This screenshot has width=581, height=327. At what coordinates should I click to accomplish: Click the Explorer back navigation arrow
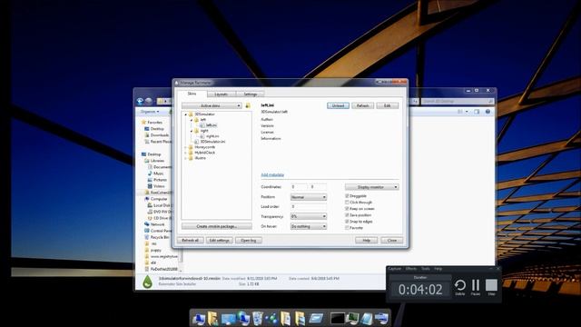[x=140, y=101]
